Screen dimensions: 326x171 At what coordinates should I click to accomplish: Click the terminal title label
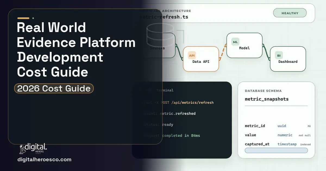(x=165, y=90)
